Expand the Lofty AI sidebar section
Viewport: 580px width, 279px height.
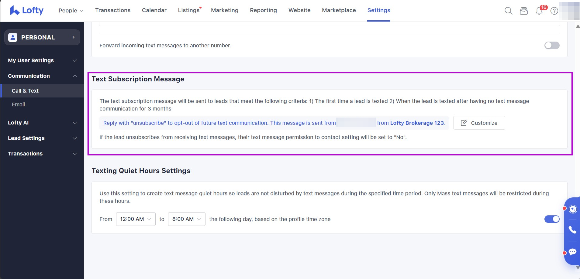(42, 123)
